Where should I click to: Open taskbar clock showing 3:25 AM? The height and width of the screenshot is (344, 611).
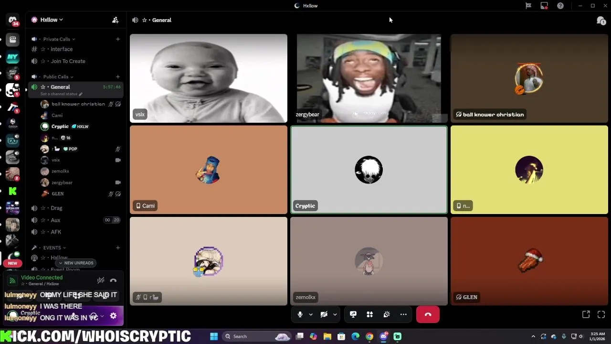(x=598, y=336)
